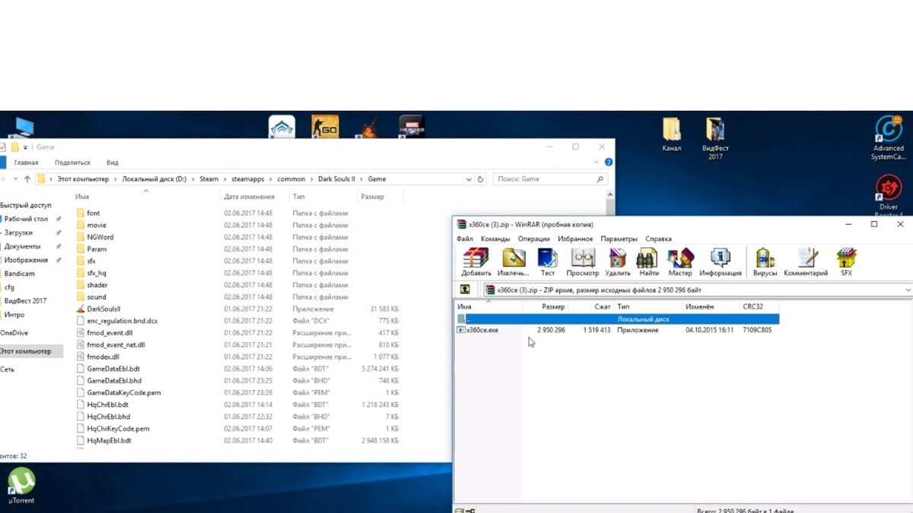Switch to the Главная tab in Explorer

tap(26, 163)
